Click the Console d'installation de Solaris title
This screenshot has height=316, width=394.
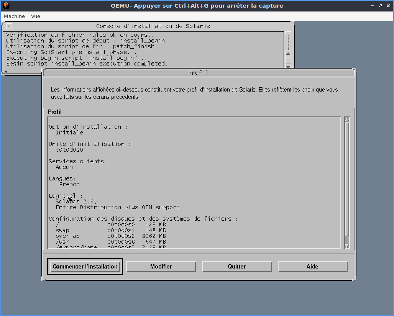coord(153,26)
